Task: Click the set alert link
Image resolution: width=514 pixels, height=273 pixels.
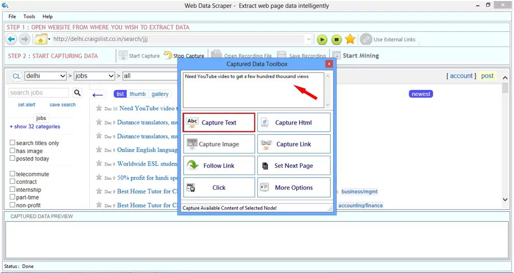Action: coord(27,105)
